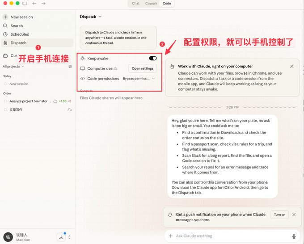Open settings for Computer use
The width and height of the screenshot is (304, 244).
click(143, 68)
